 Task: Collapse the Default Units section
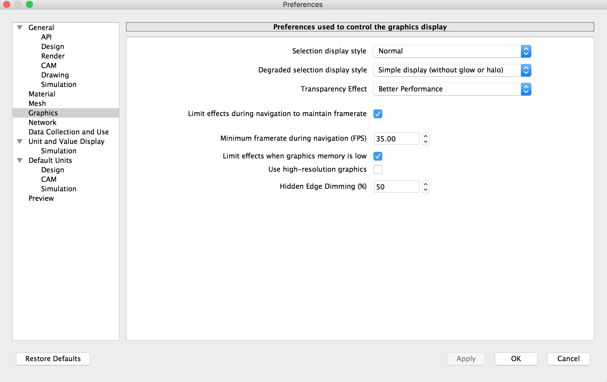point(20,160)
